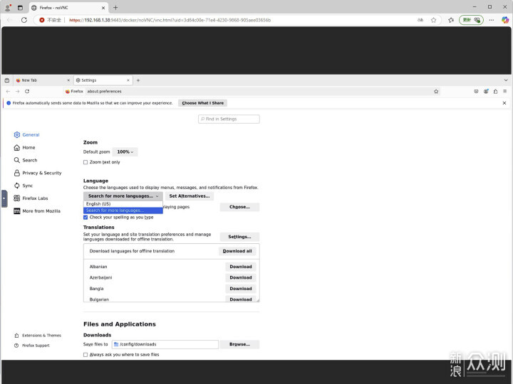Go back in Firefox history
The width and height of the screenshot is (513, 384).
(x=8, y=92)
